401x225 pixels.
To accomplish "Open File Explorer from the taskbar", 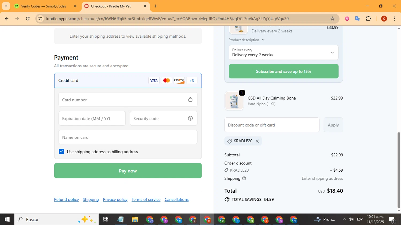I will point(135,219).
